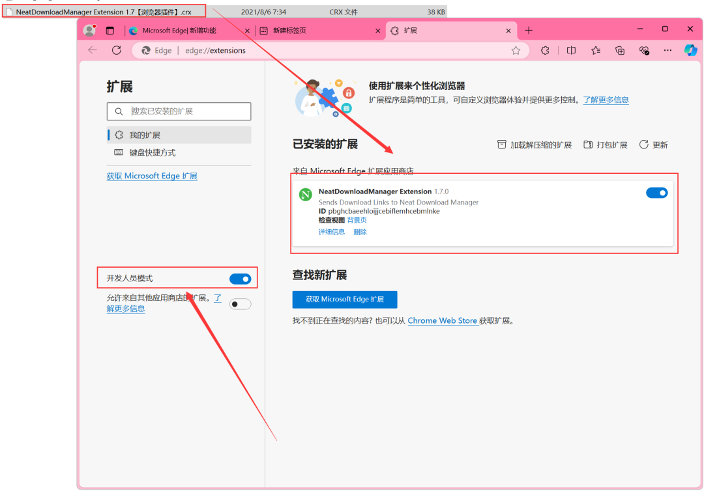This screenshot has width=704, height=491.
Task: Click 删除 to remove NeatDownloadManager
Action: pos(360,232)
